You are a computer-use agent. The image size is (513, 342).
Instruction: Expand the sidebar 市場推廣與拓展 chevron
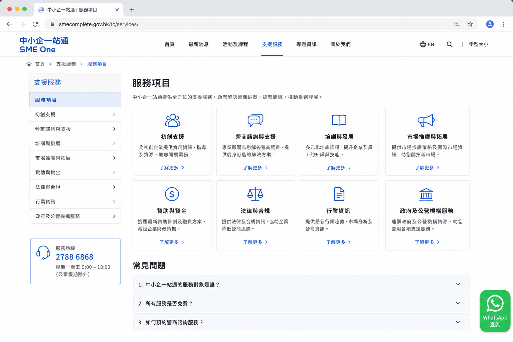click(x=114, y=158)
